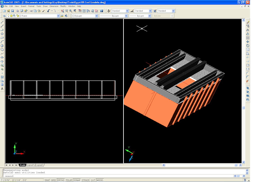262x182 pixels.
Task: Open the ByLayer color dropdown
Action: coord(96,16)
